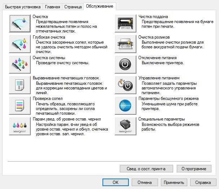Click 'Выключение принтера.' description text
The image size is (219, 189).
tap(163, 63)
